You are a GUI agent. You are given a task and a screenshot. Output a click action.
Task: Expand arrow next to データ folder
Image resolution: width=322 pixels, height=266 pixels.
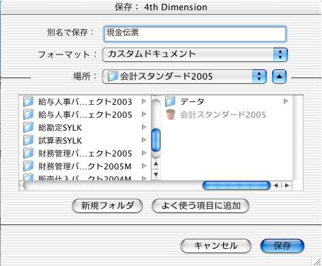coord(286,101)
